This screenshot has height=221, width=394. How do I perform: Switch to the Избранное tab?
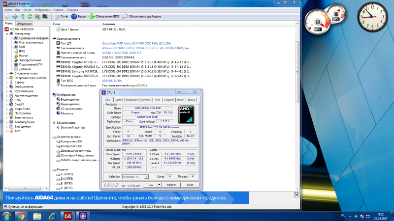pyautogui.click(x=24, y=24)
